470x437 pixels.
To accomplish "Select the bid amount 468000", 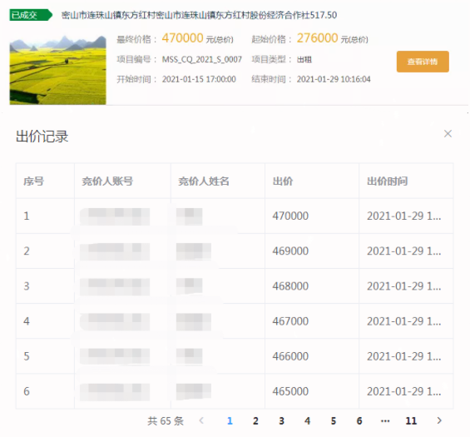I will [x=290, y=286].
